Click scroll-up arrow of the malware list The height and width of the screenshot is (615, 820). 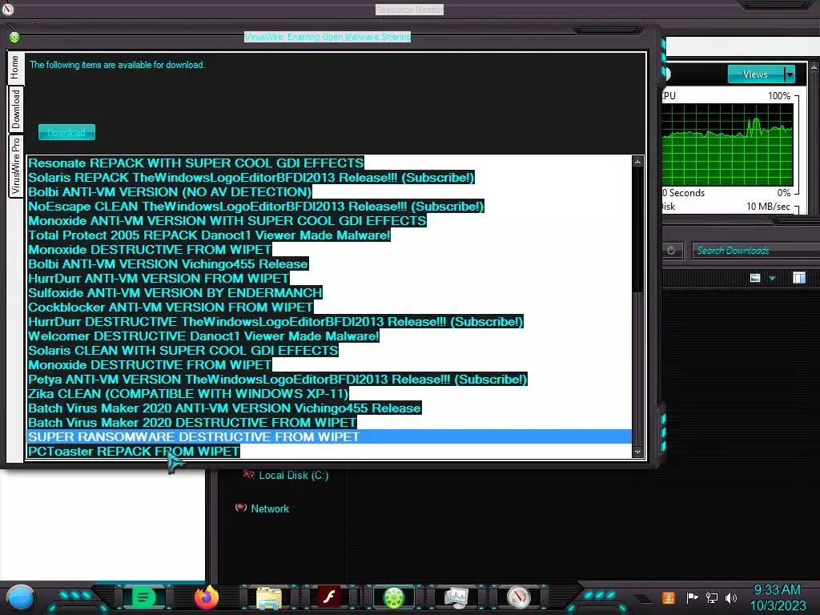(637, 162)
